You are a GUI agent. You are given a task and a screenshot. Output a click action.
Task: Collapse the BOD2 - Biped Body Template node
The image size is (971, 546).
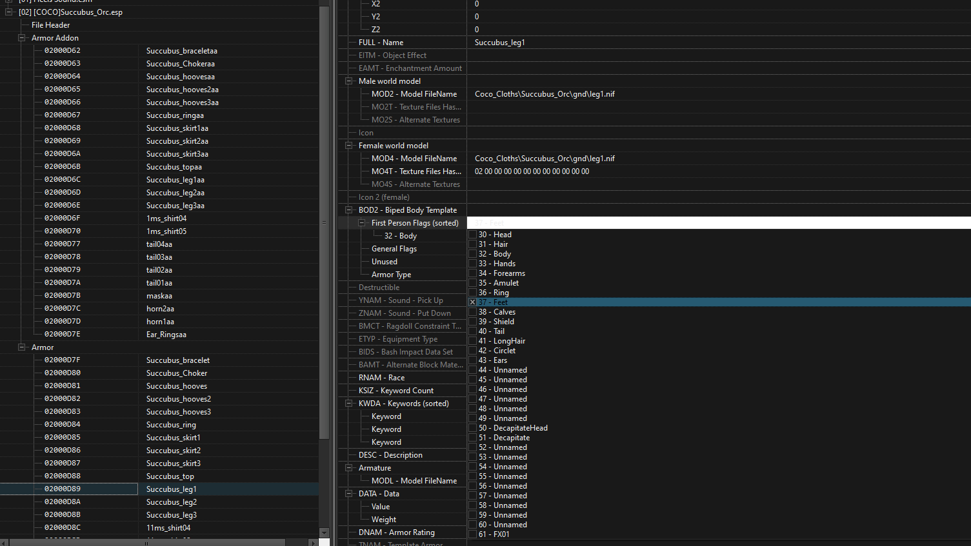click(x=348, y=210)
